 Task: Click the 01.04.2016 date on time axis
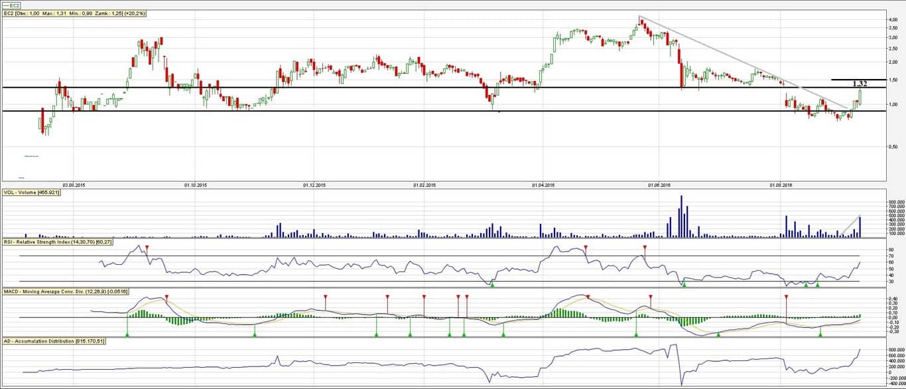coord(544,185)
